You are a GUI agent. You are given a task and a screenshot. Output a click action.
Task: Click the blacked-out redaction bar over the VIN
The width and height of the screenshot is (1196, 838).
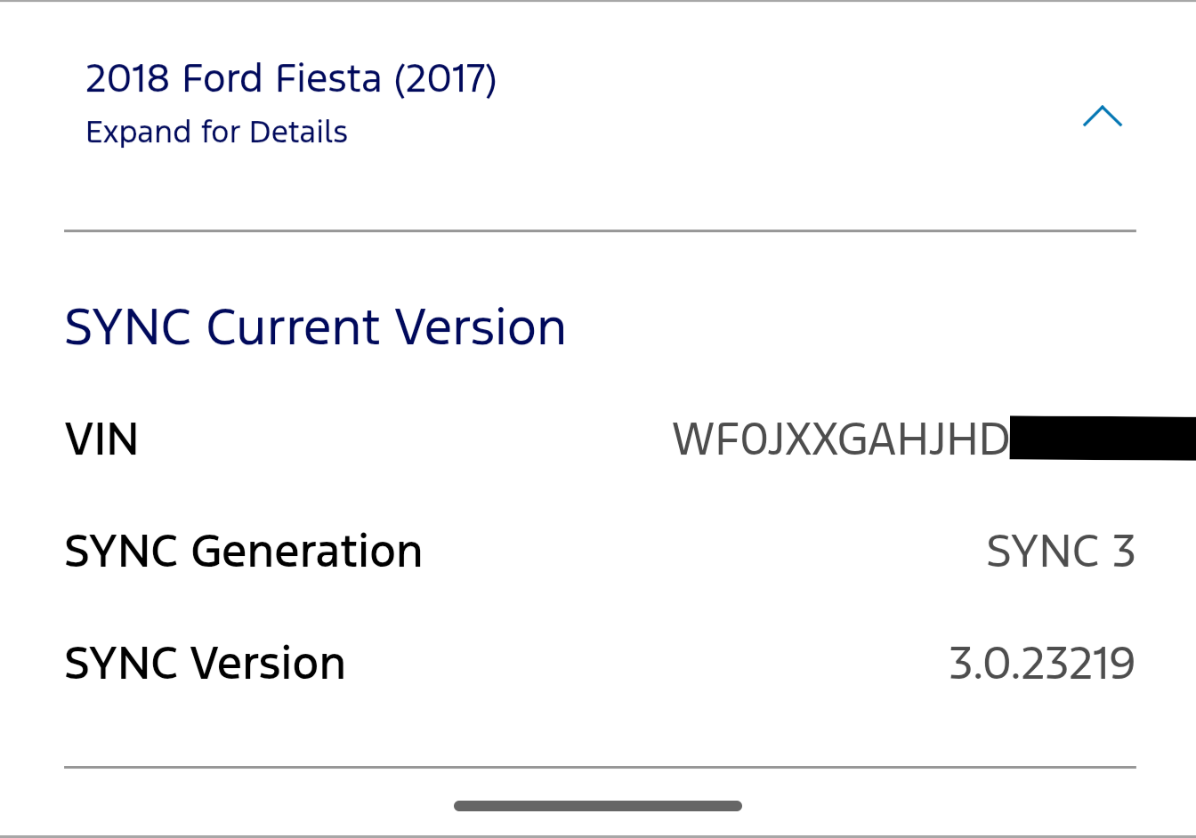[1102, 438]
